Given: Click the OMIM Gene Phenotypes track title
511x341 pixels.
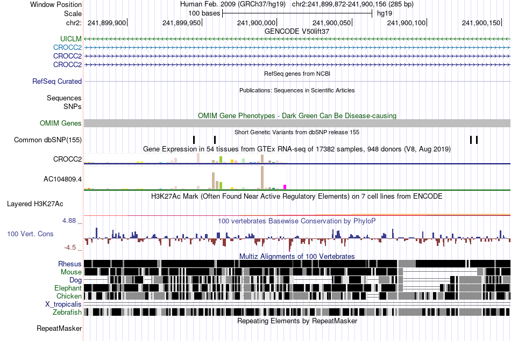Looking at the screenshot, I should 297,116.
